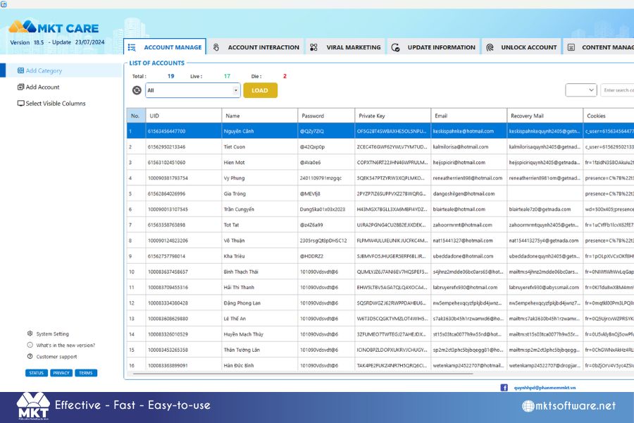Select the row named Kha Triều

[380, 256]
